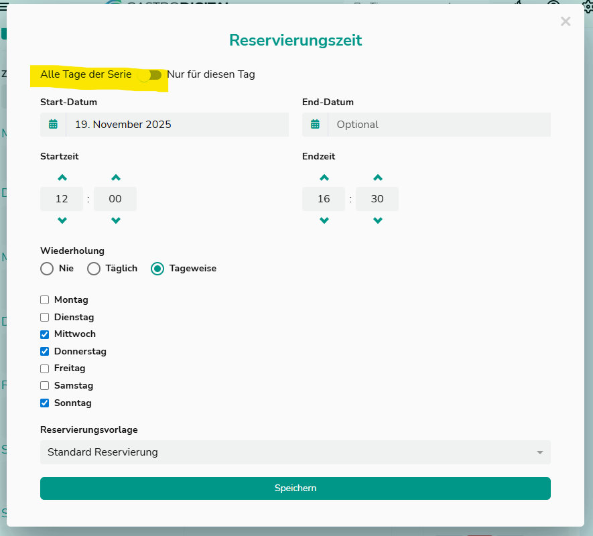Screen dimensions: 593x536
Task: Check the Montag checkbox
Action: pos(45,300)
